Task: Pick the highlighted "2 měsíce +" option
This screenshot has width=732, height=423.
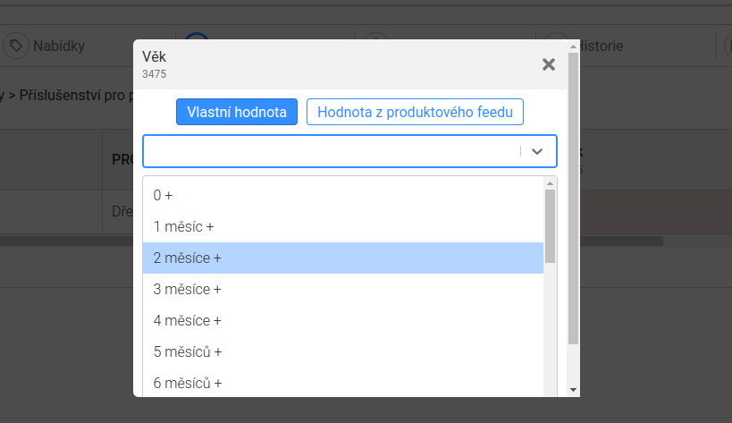Action: [343, 258]
